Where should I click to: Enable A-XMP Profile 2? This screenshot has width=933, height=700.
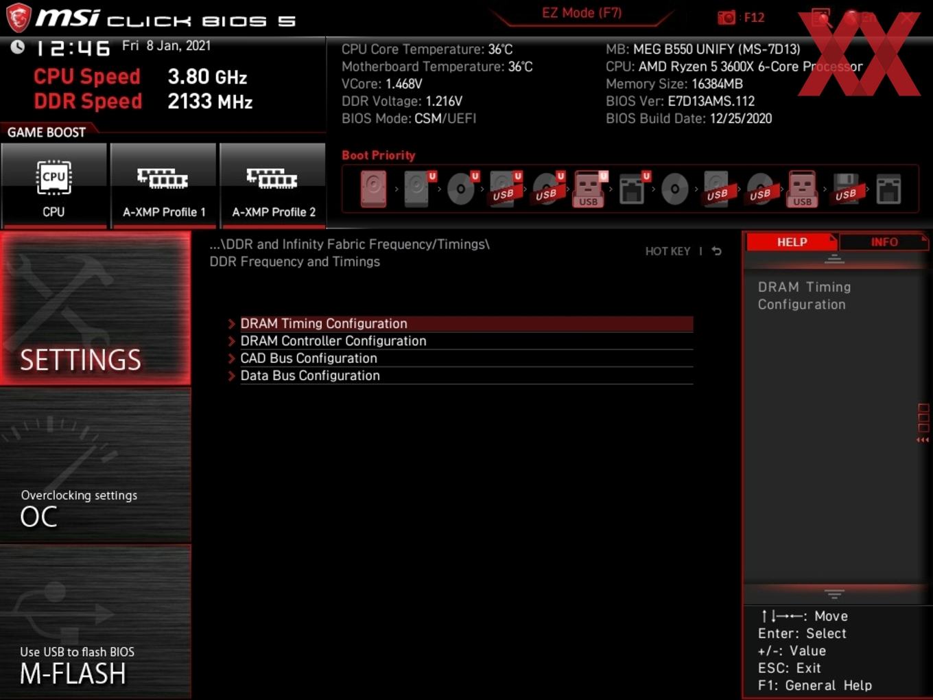point(273,185)
